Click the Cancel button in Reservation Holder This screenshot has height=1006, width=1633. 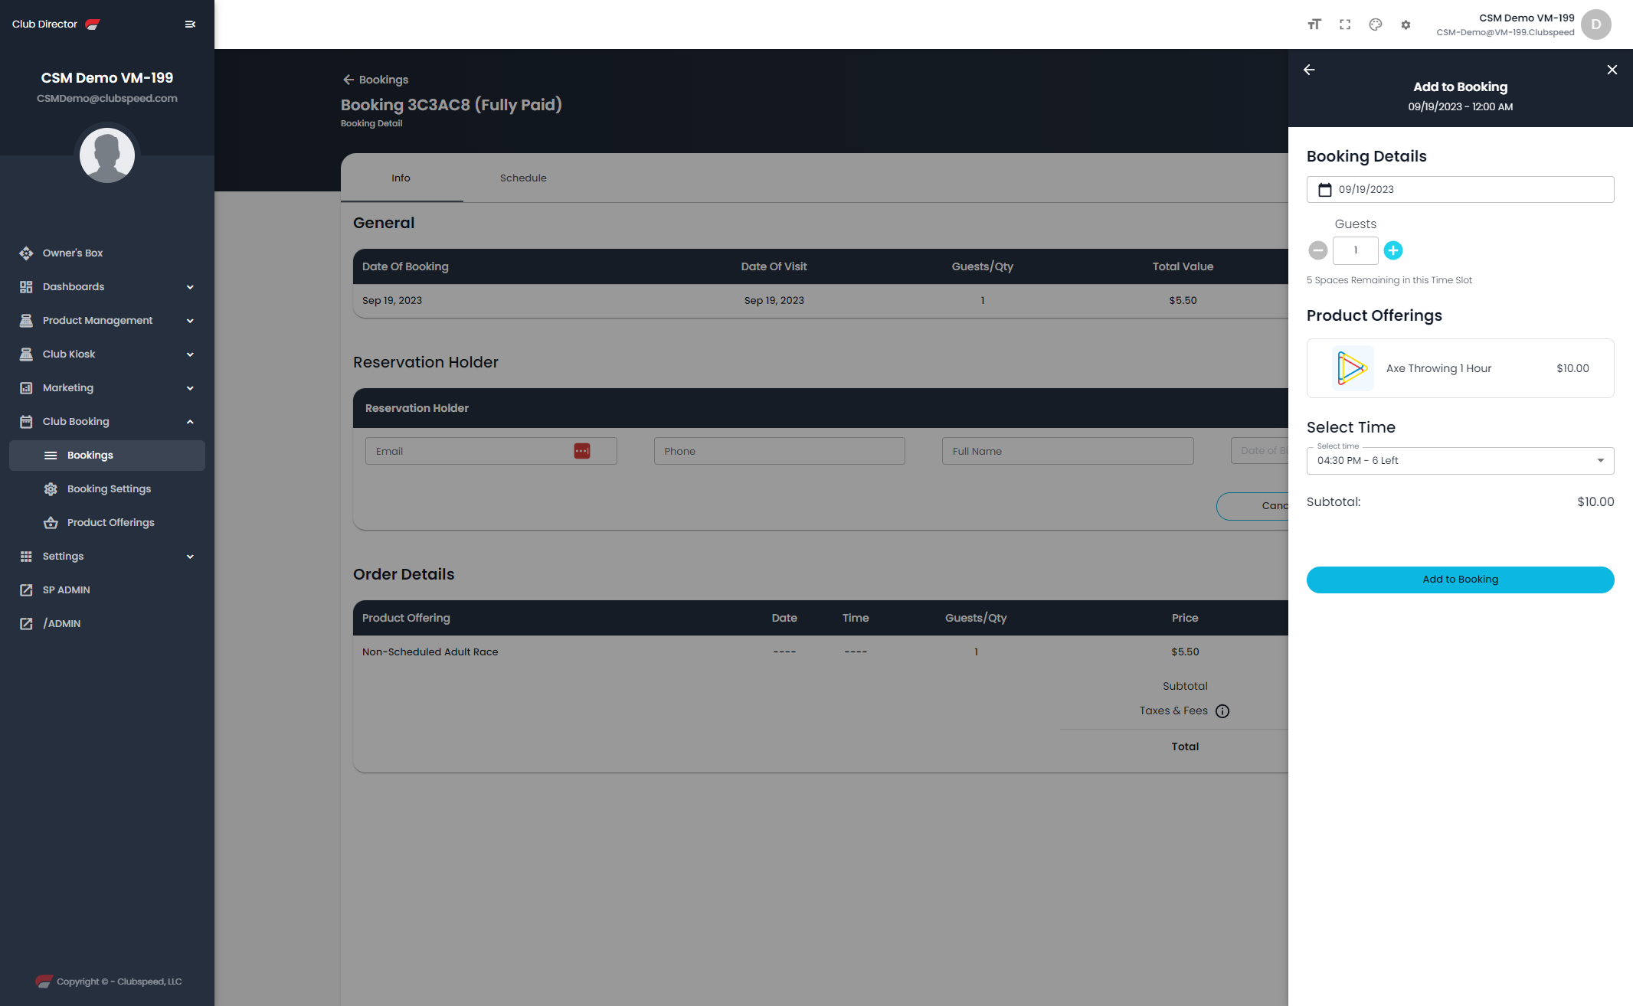pyautogui.click(x=1252, y=506)
